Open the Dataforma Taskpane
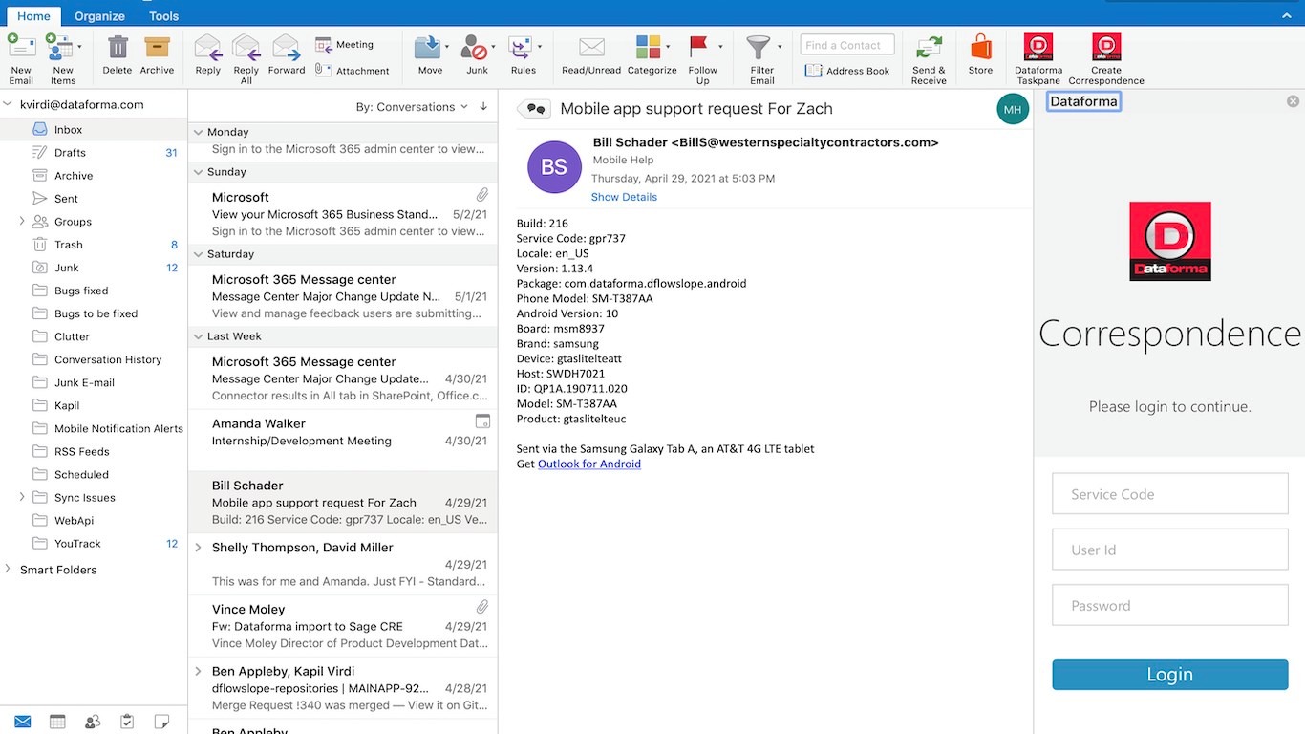Viewport: 1305px width, 734px height. pos(1038,59)
